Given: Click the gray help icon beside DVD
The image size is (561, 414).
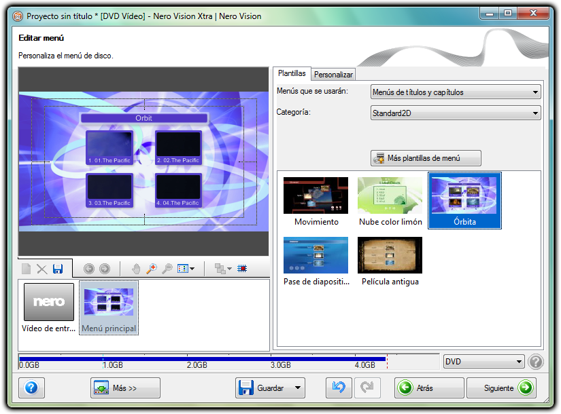Looking at the screenshot, I should pos(536,362).
